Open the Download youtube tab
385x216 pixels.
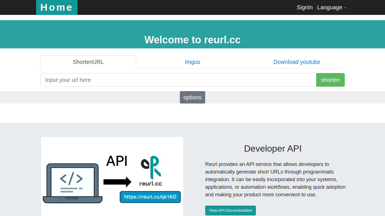[x=297, y=62]
